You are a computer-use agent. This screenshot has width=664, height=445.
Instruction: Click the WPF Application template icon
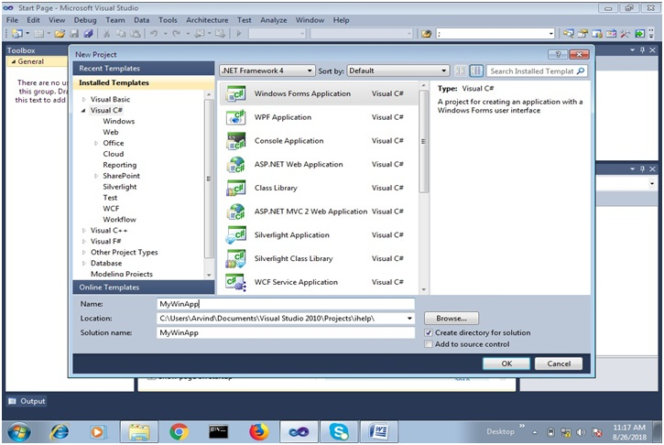coord(236,117)
